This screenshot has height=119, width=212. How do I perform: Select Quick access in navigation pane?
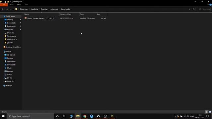point(11,16)
